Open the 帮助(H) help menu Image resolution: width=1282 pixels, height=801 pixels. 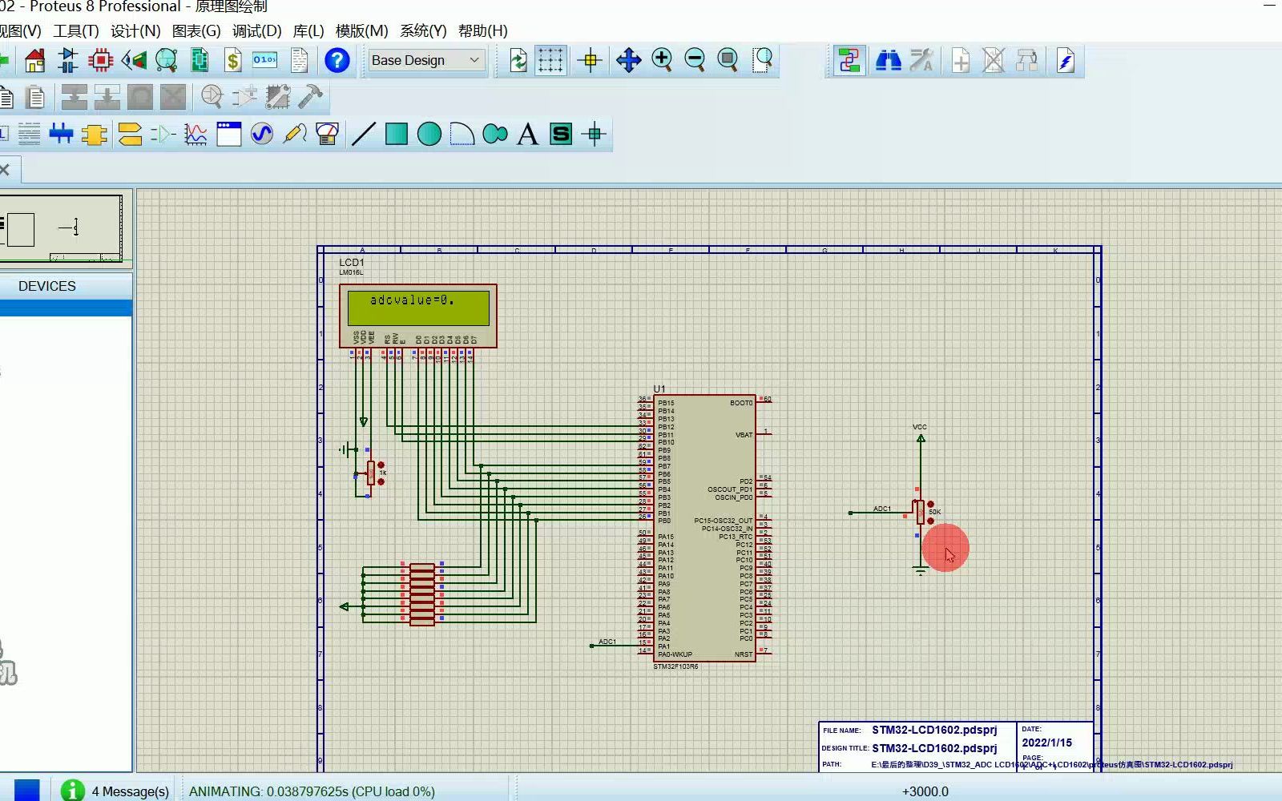(x=482, y=30)
